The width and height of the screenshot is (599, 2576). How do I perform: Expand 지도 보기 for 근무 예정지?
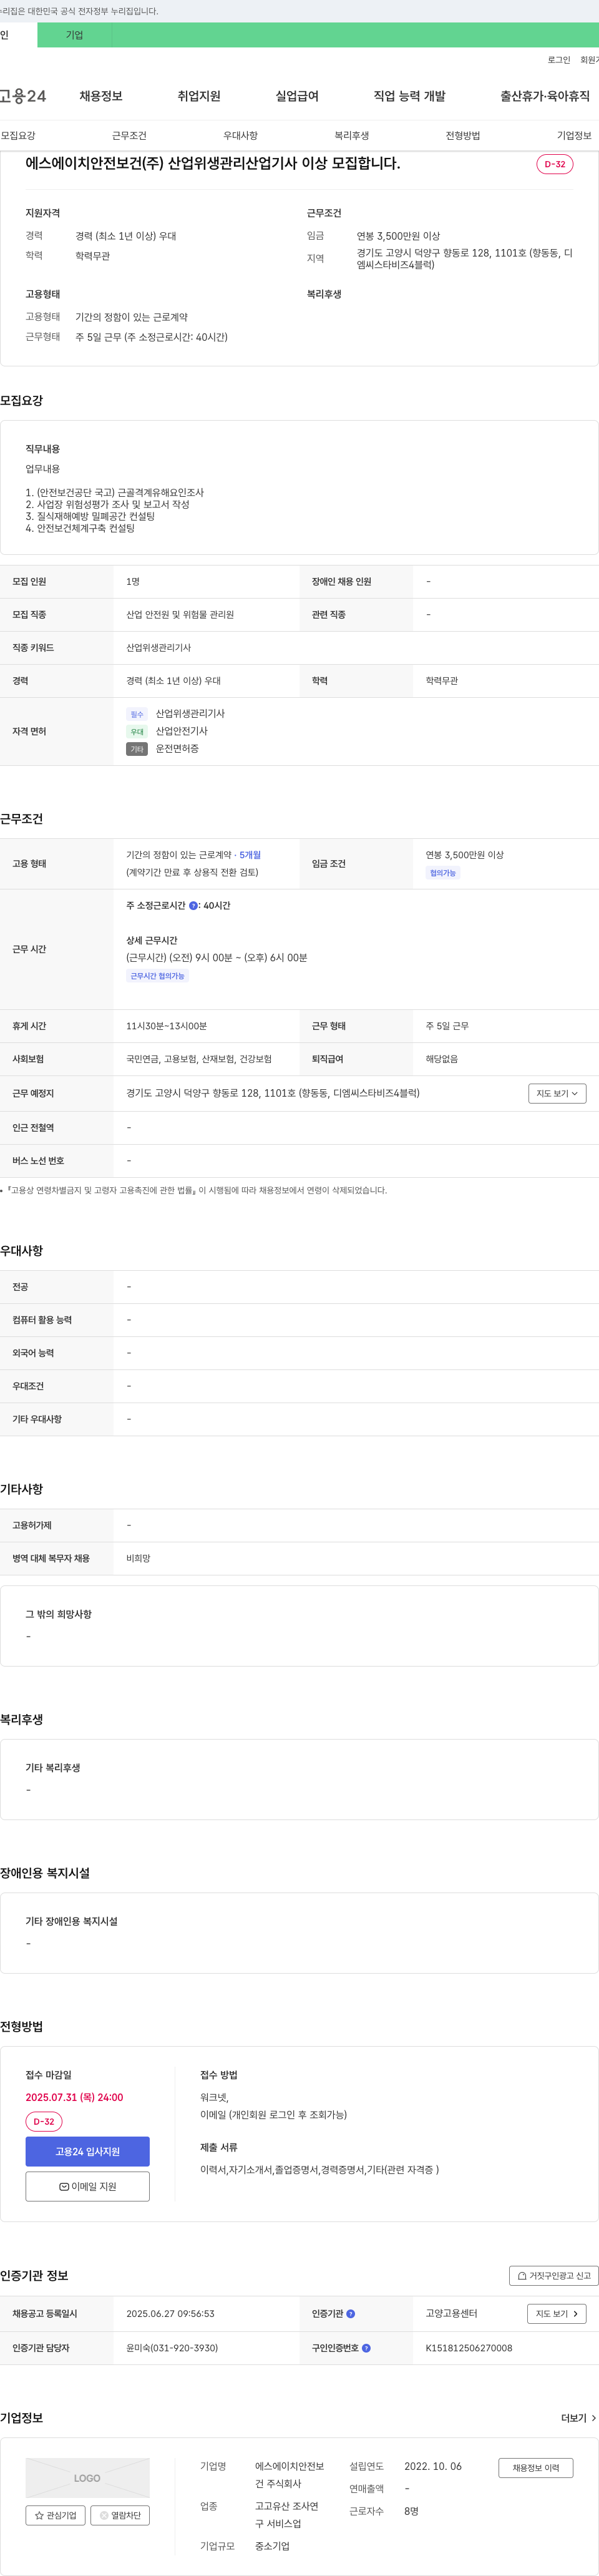tap(557, 1093)
